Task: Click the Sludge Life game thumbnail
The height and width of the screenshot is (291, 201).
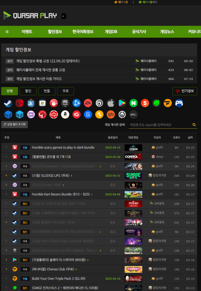Action: click(x=133, y=175)
